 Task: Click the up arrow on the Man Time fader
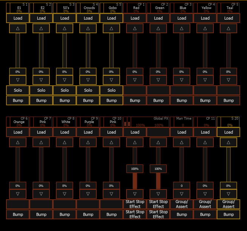click(182, 143)
